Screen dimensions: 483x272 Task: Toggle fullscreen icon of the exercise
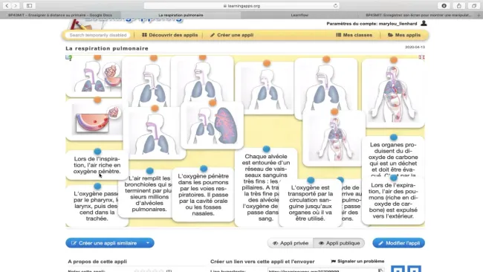[x=422, y=57]
